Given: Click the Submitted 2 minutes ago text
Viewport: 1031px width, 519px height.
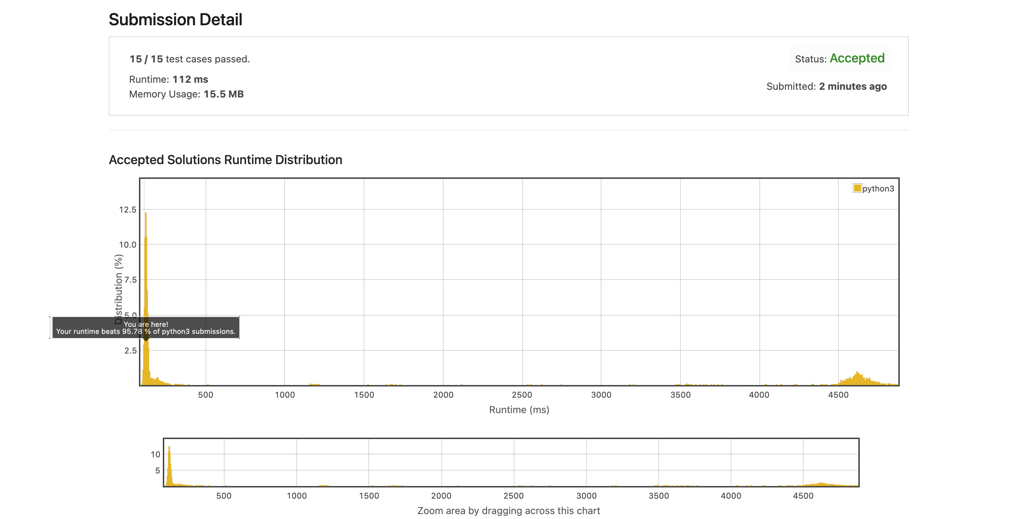Looking at the screenshot, I should coord(826,86).
